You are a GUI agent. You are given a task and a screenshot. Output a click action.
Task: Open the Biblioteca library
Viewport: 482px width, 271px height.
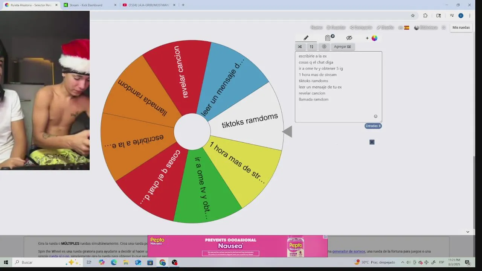point(426,27)
